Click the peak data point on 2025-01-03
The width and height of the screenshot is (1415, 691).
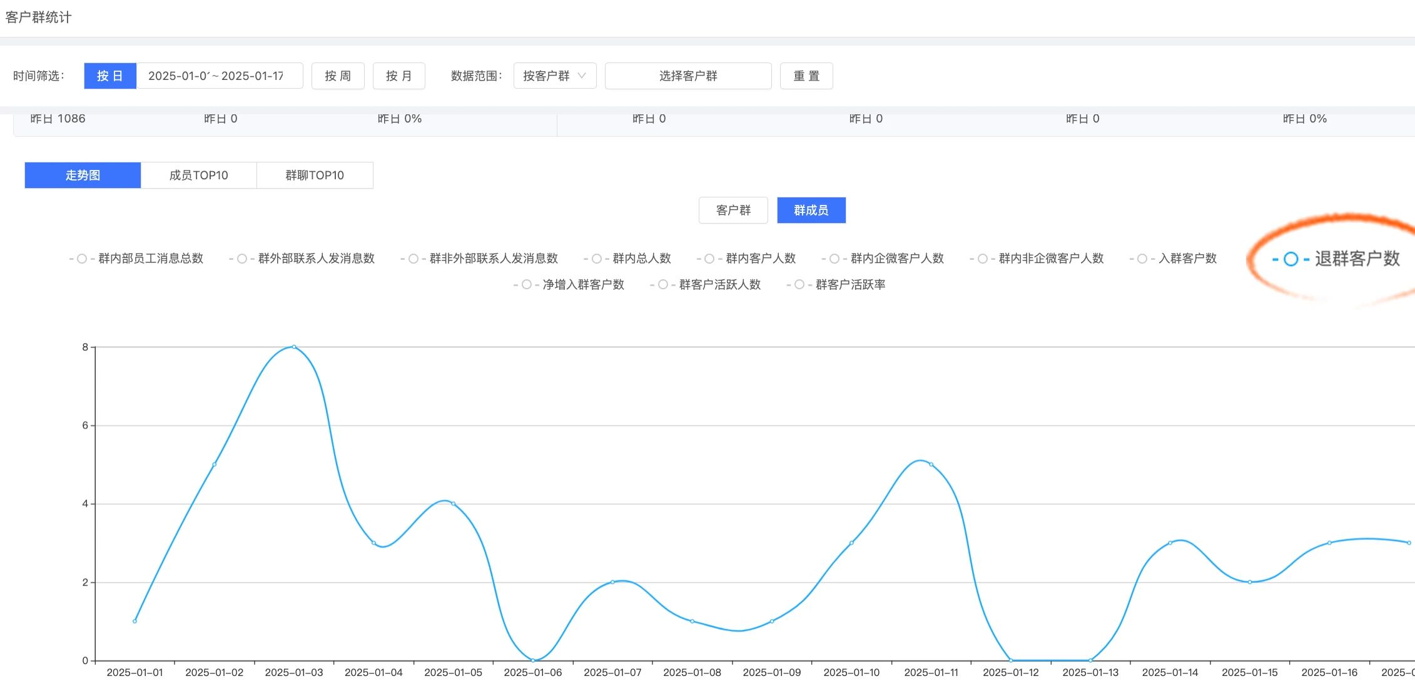click(x=294, y=347)
